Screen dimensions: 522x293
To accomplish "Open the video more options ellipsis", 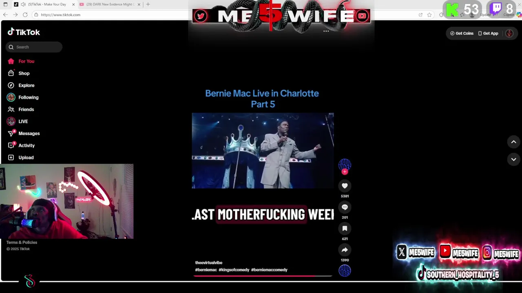I will coord(326,31).
